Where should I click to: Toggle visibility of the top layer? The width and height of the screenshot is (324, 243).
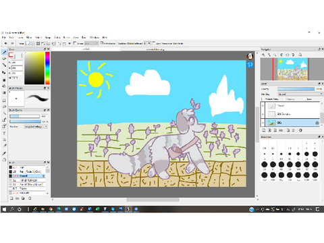point(263,106)
